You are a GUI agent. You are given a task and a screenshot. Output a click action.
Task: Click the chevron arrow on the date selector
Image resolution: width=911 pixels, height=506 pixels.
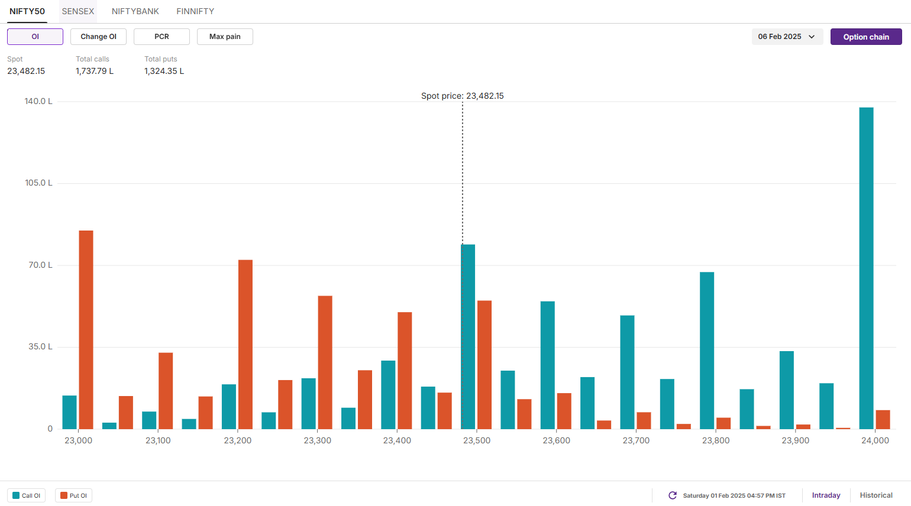point(812,37)
